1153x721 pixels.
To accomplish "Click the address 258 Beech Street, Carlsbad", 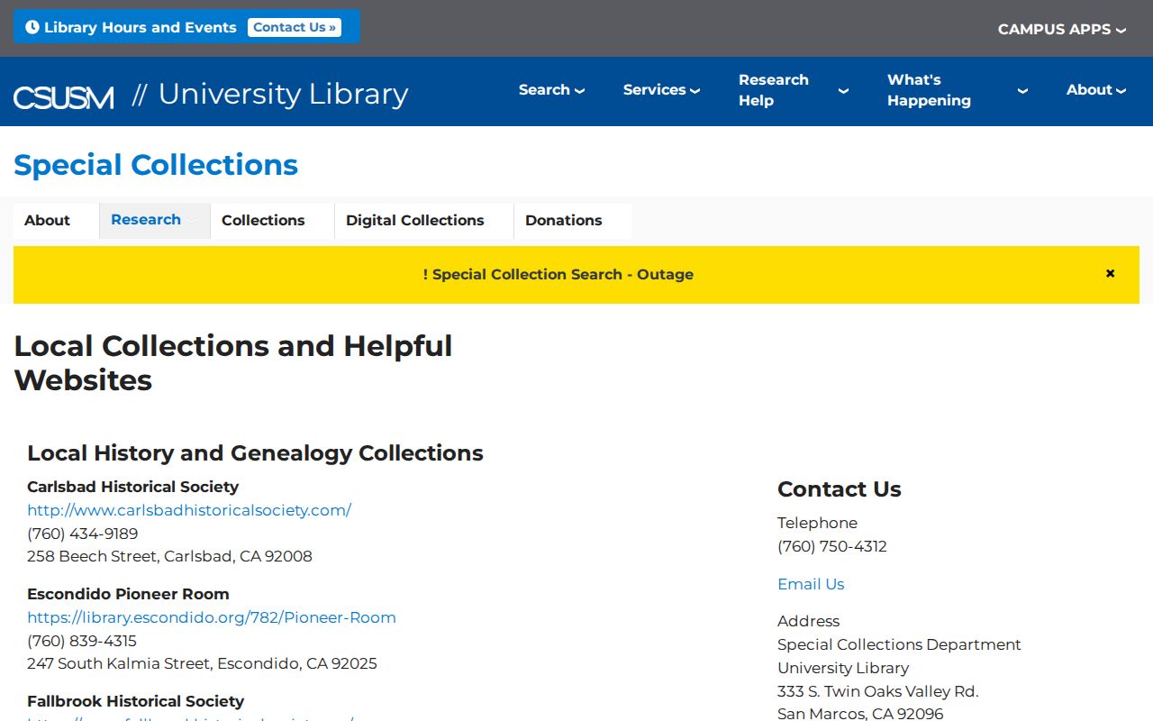I will tap(169, 556).
